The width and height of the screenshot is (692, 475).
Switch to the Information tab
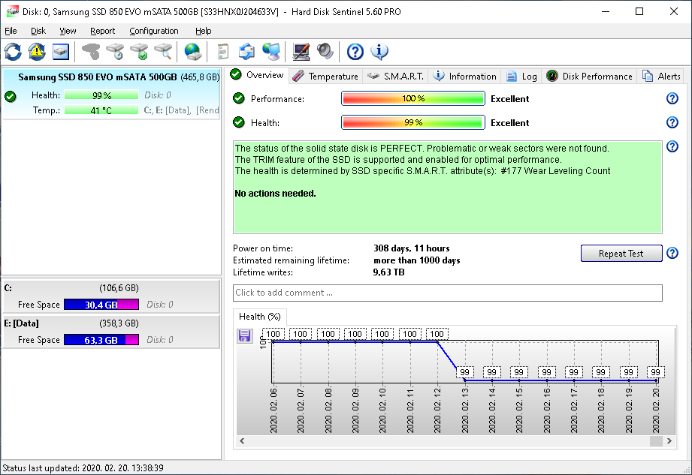coord(464,77)
